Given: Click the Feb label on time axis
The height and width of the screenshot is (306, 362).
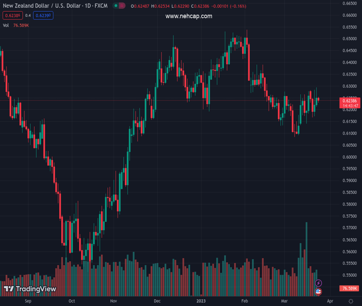Looking at the screenshot, I should tap(245, 301).
